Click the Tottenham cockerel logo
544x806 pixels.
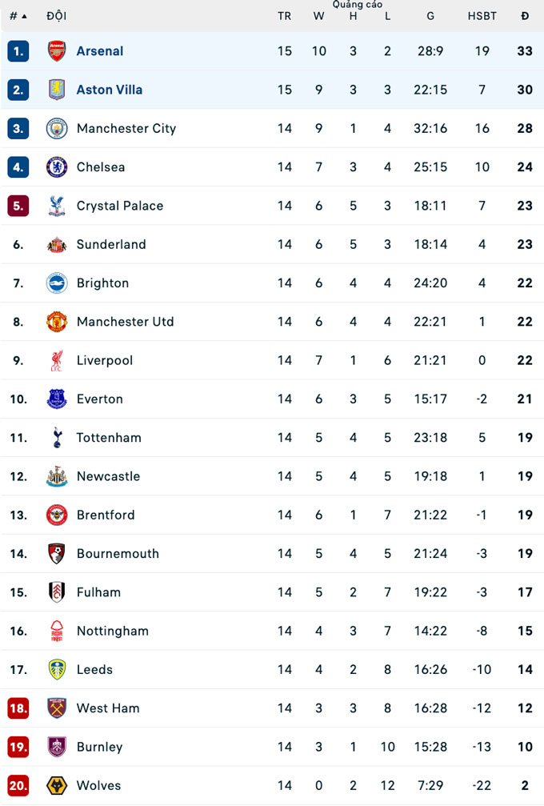(x=57, y=438)
